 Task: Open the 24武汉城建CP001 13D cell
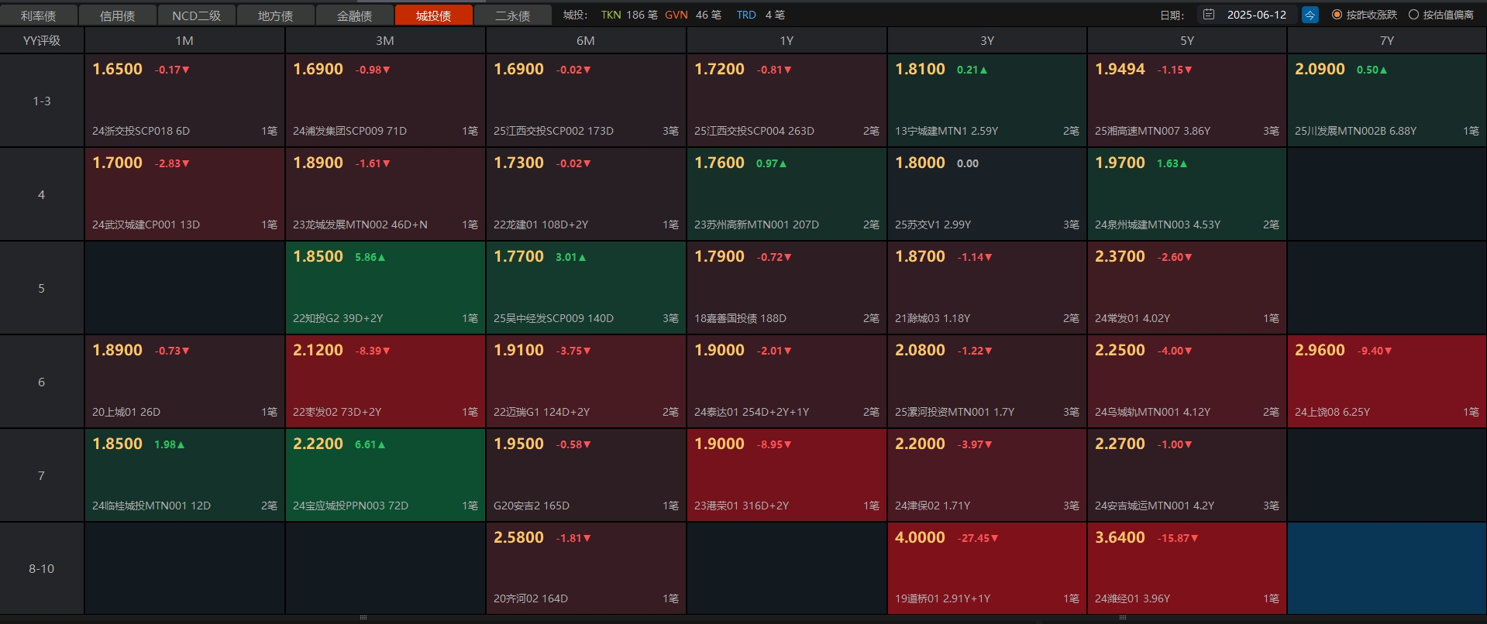(184, 194)
